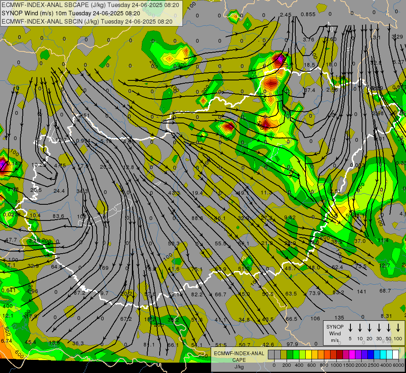Viewport: 406px width, 373px height.
Task: Click the 106 value on the map
Action: 315,318
